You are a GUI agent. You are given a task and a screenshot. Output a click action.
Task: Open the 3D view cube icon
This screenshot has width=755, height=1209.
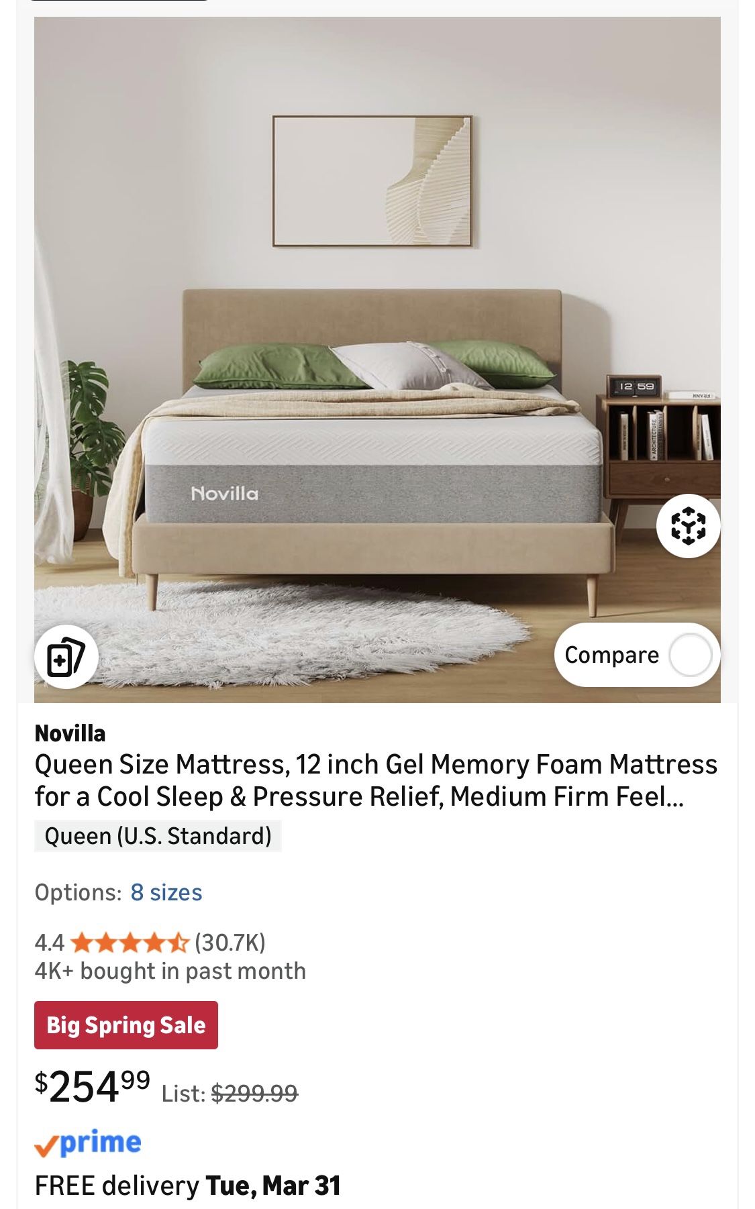pyautogui.click(x=688, y=525)
